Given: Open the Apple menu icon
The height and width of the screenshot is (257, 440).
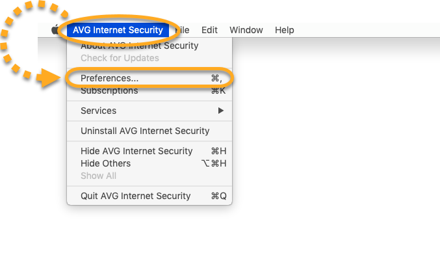Looking at the screenshot, I should [x=55, y=29].
